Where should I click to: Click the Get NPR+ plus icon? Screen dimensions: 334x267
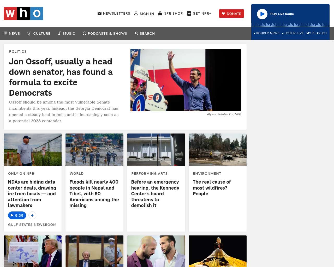[189, 14]
